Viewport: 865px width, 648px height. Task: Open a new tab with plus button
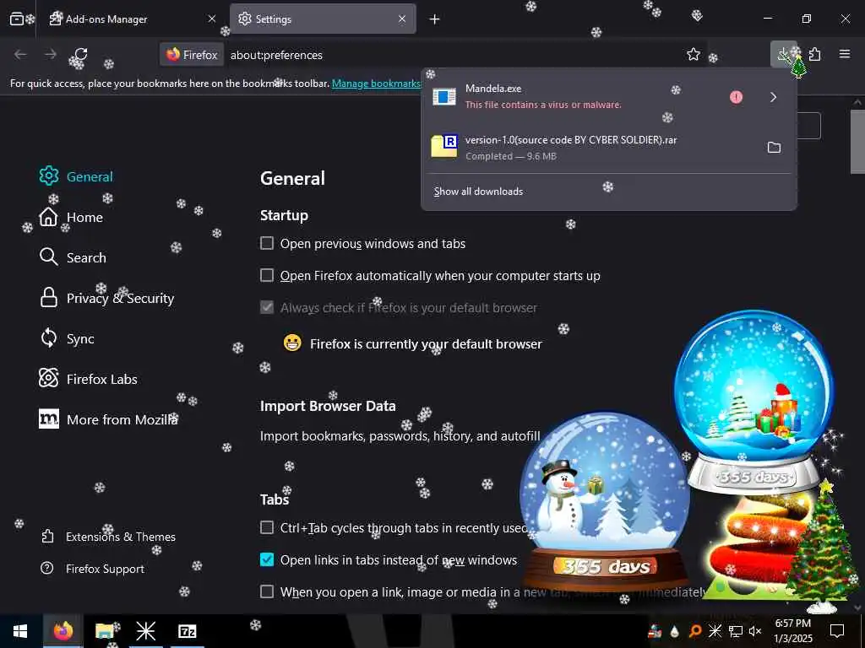pyautogui.click(x=435, y=19)
